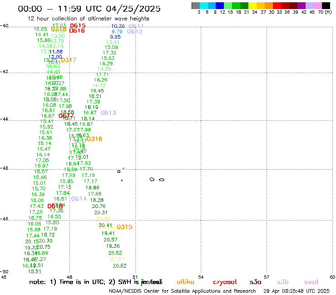
Task: Click the wave height value 16.29
Action: pyautogui.click(x=106, y=64)
